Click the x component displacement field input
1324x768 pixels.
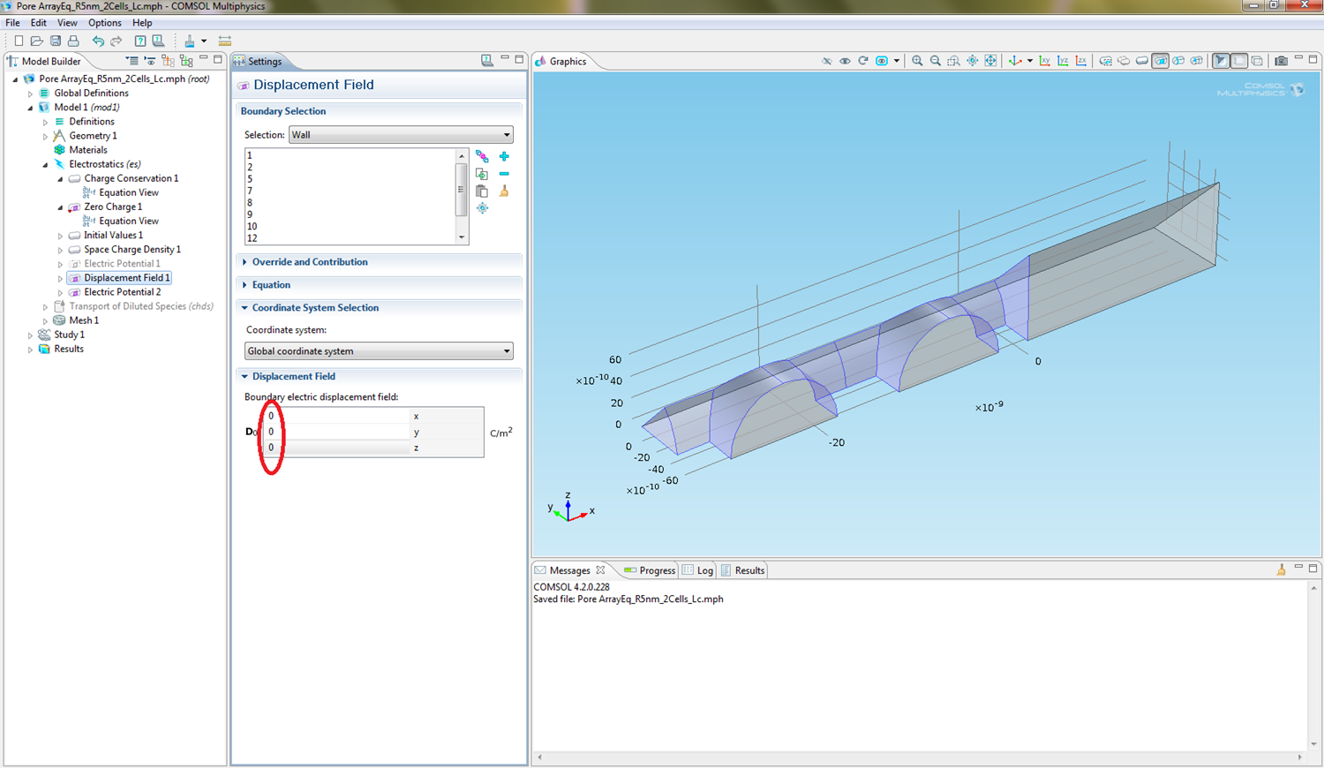pyautogui.click(x=338, y=416)
